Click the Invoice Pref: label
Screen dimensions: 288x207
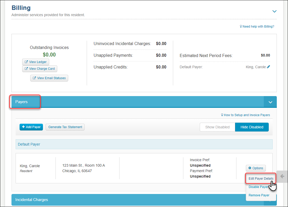(200, 160)
